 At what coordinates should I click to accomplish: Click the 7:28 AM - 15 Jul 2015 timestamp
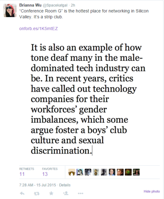coord(37,185)
